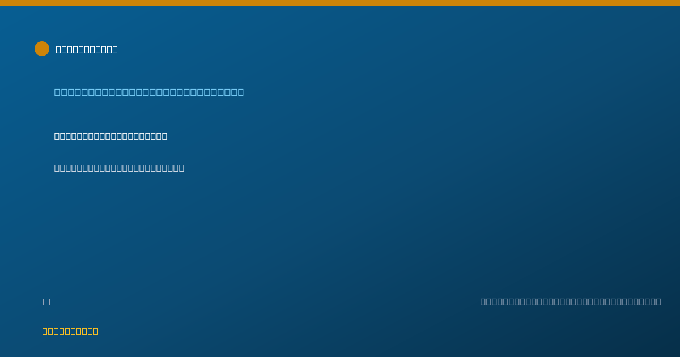Image resolution: width=680 pixels, height=357 pixels.
Task: Click the orange circle logo icon
Action: tap(42, 49)
